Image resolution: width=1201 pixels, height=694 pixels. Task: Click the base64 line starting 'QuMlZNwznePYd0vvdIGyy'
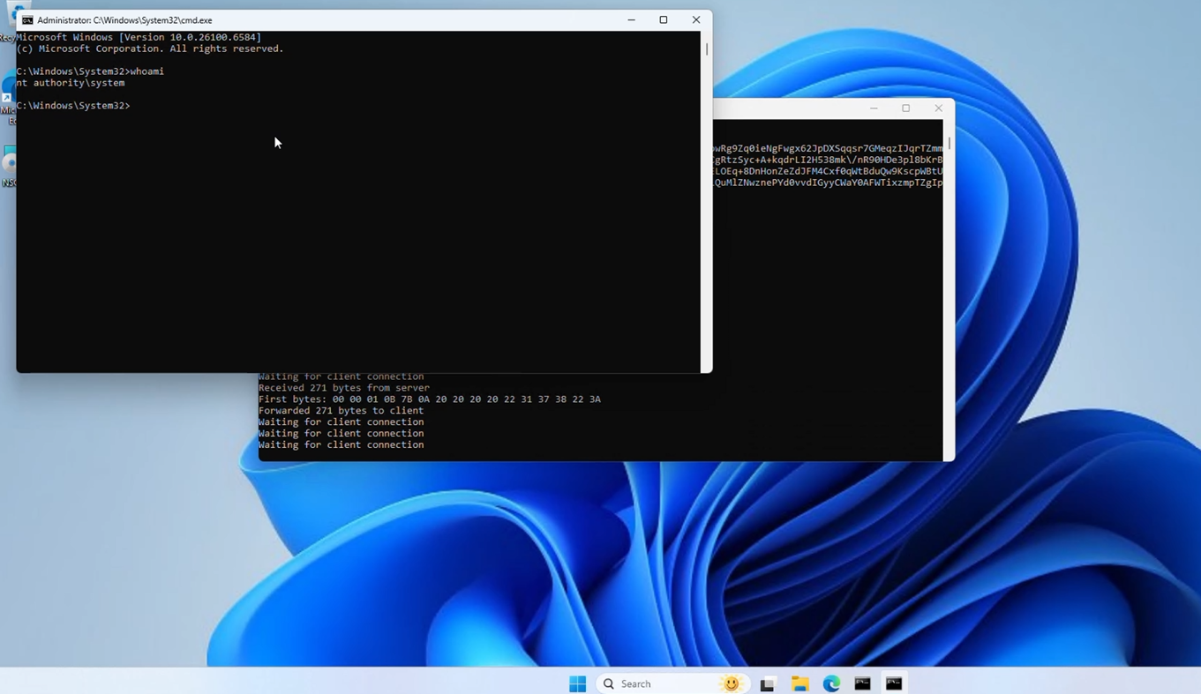(829, 183)
